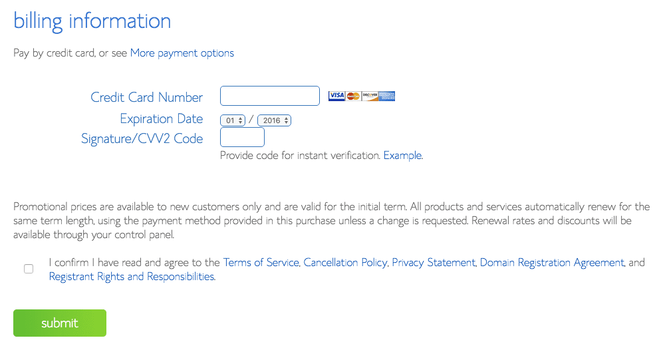
Task: Open the Privacy Statement link
Action: click(x=434, y=263)
